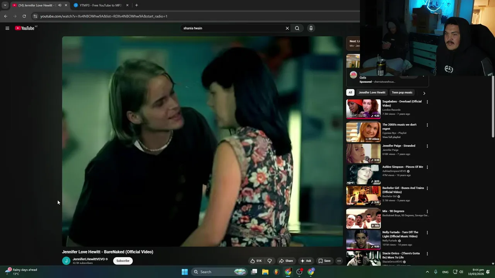The image size is (495, 278).
Task: Click the address bar URL
Action: coord(104,16)
